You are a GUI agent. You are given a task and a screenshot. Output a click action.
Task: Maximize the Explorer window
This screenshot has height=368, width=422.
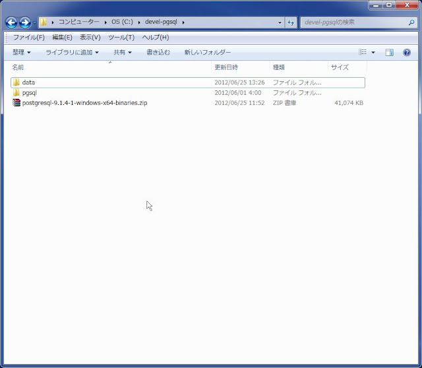click(x=388, y=5)
